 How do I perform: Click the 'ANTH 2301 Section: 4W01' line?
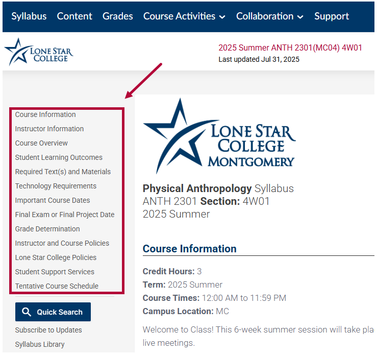tap(206, 201)
